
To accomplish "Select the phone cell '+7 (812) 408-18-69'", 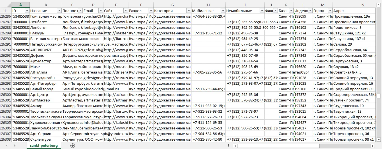I will (x=245, y=67).
